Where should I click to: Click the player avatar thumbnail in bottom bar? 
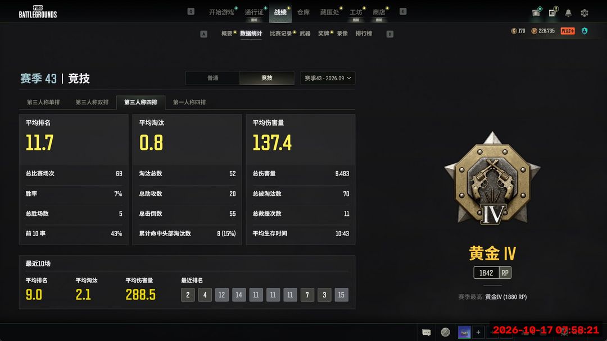(464, 332)
